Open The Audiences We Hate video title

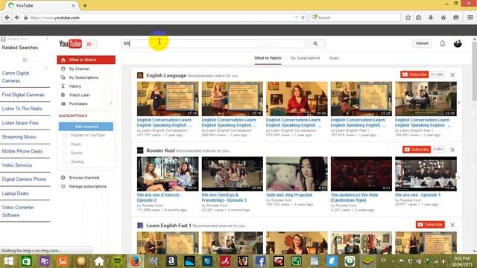pos(354,197)
